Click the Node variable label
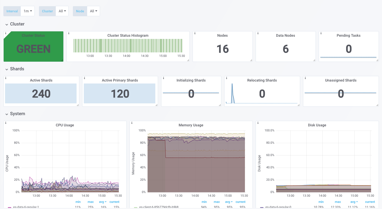 click(x=80, y=11)
